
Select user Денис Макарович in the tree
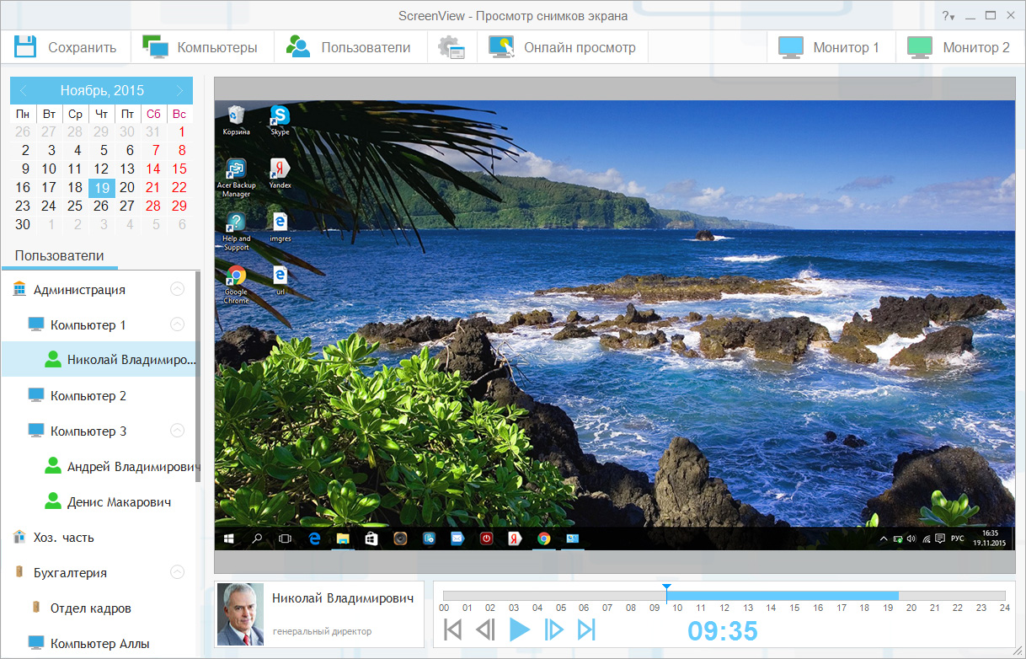[x=119, y=502]
